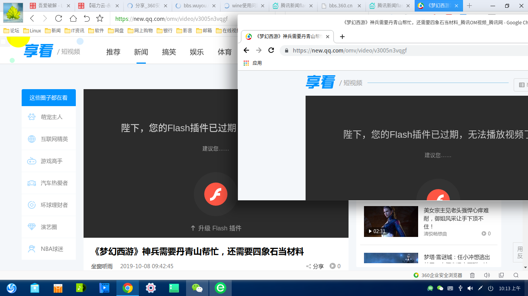The image size is (528, 296).
Task: Click the volume icon in system tray
Action: coord(470,288)
